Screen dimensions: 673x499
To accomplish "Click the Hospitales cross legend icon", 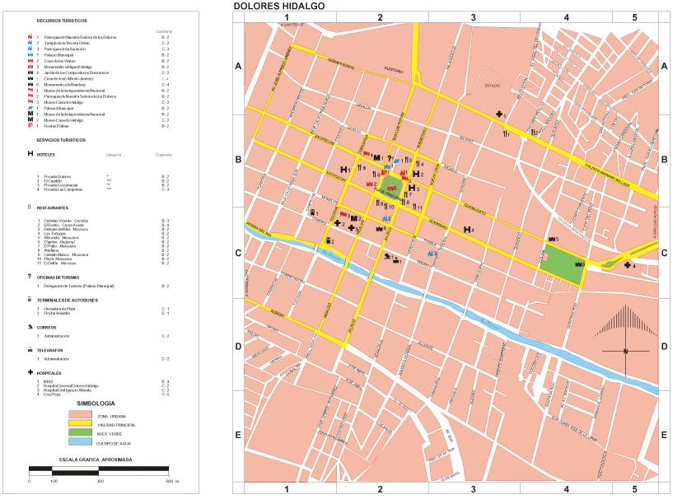I will click(30, 373).
